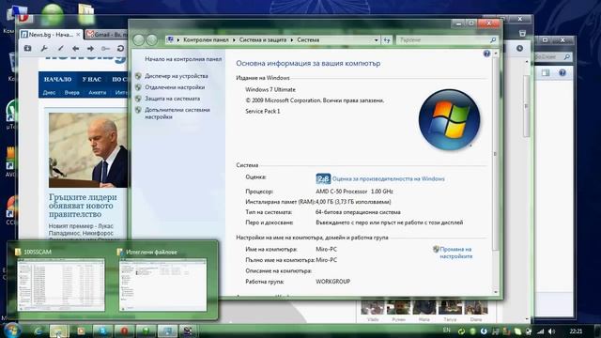
Task: Click the red Opera taskbar icon
Action: [124, 331]
